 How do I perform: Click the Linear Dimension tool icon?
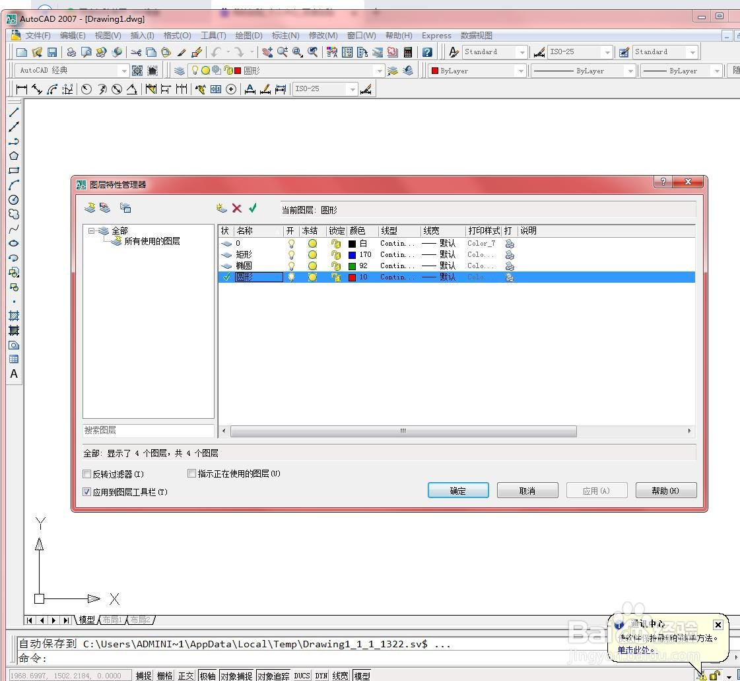(x=22, y=89)
